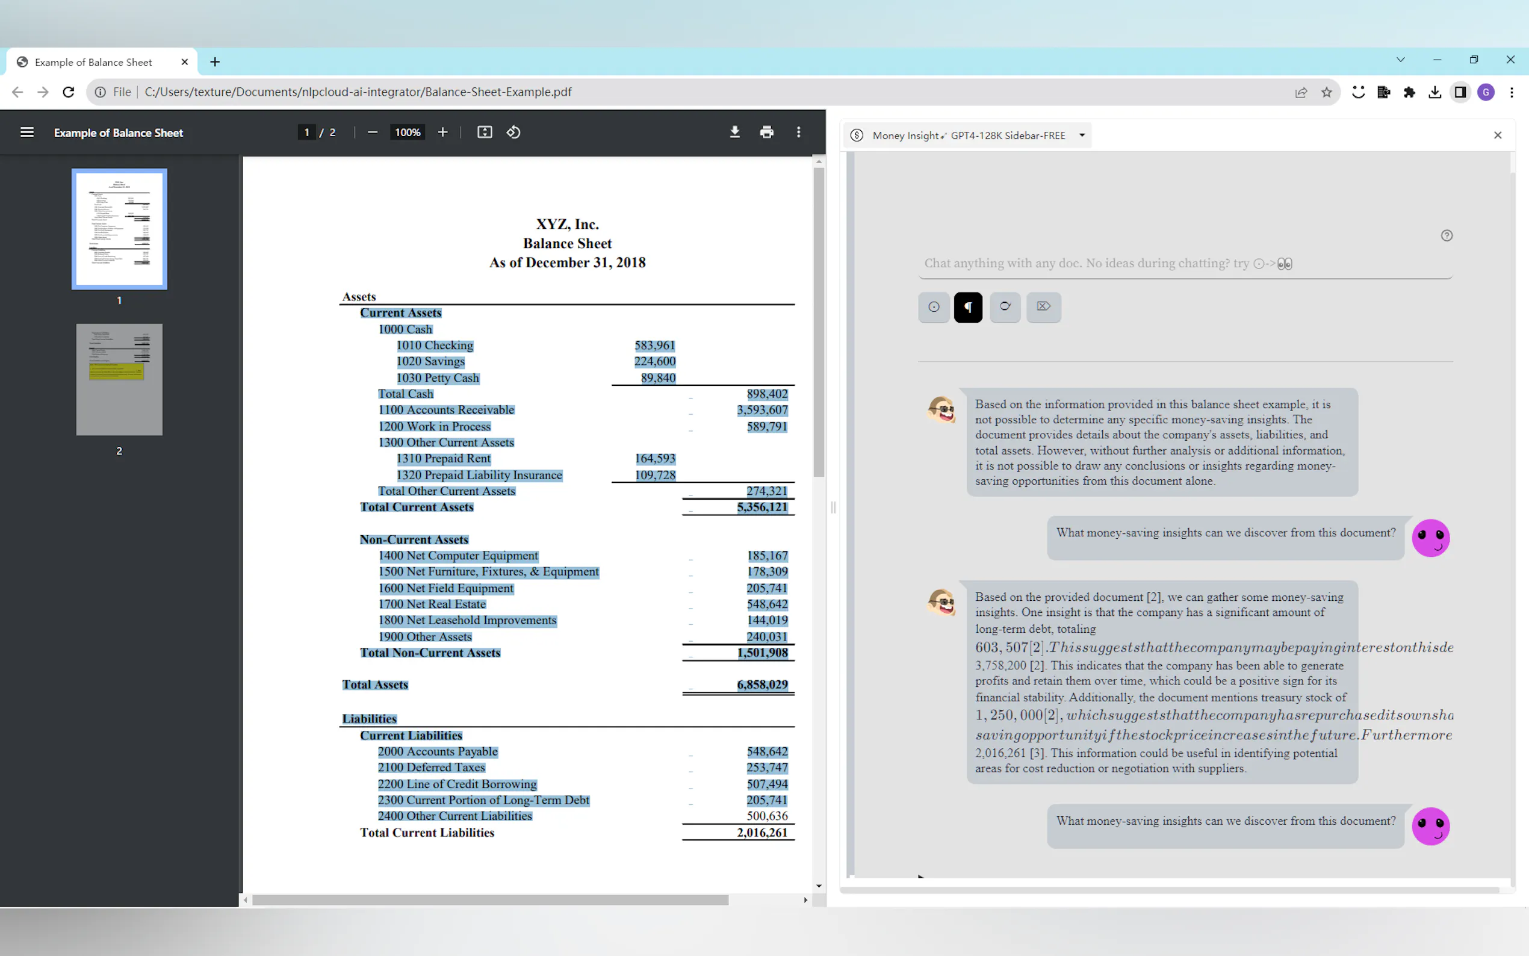This screenshot has width=1529, height=956.
Task: Reload the current page
Action: 68,92
